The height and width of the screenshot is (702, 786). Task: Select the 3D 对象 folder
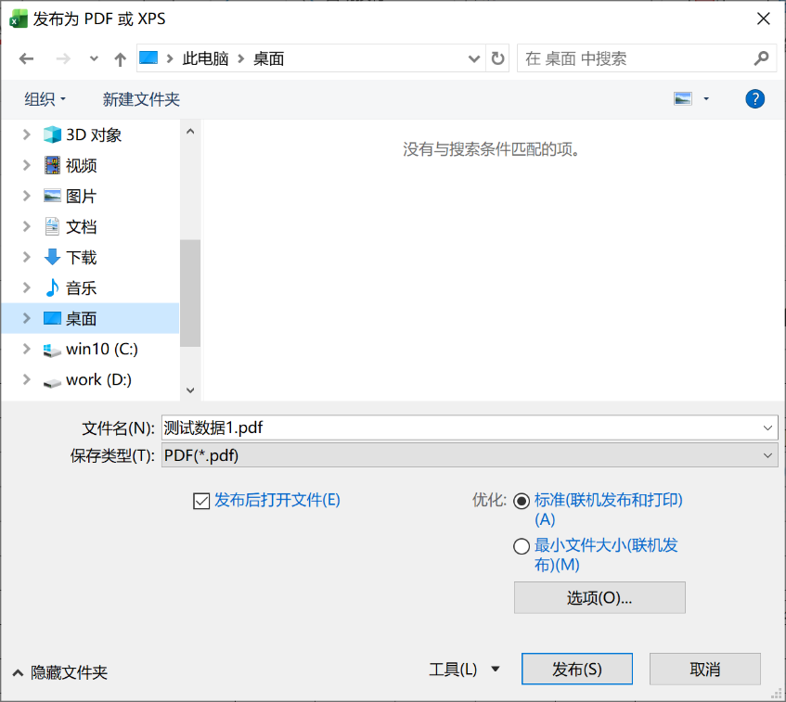tap(93, 135)
